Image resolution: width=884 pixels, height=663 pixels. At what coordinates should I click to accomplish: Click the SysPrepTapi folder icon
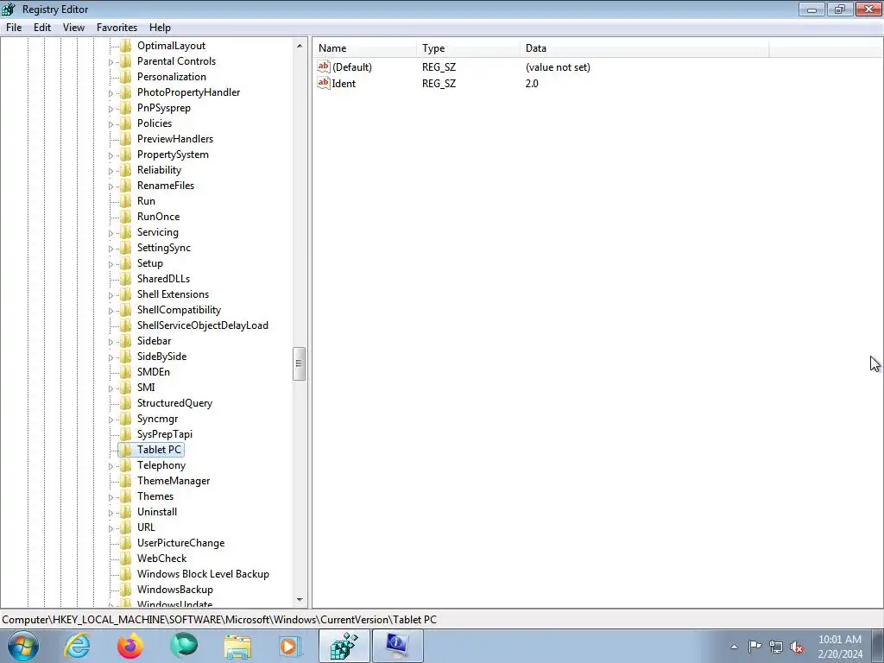[x=126, y=434]
